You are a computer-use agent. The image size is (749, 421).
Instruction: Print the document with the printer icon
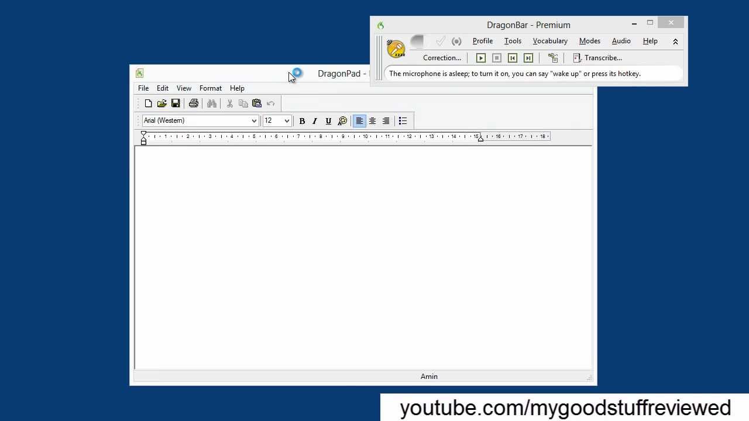point(194,103)
